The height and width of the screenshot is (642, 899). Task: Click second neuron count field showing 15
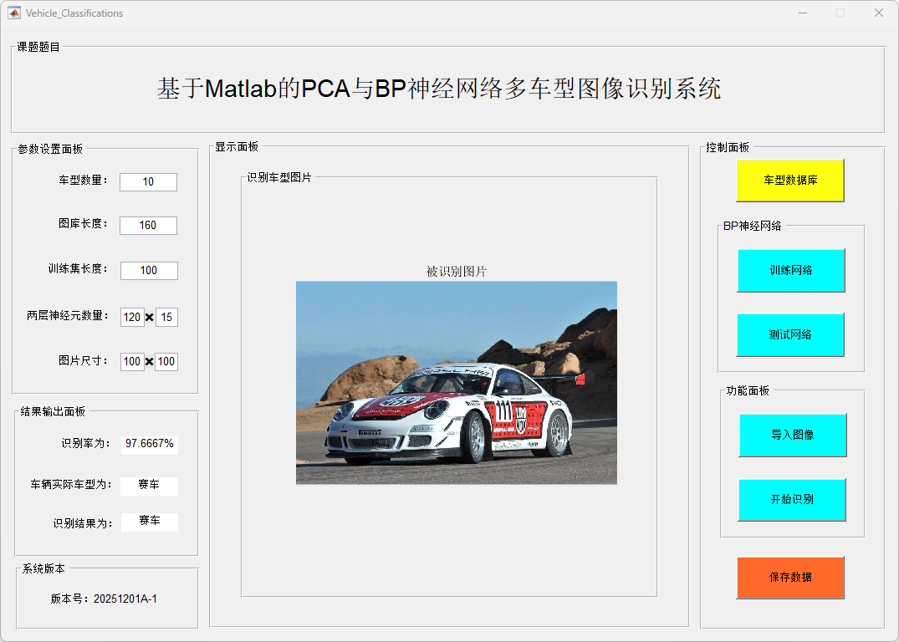166,318
